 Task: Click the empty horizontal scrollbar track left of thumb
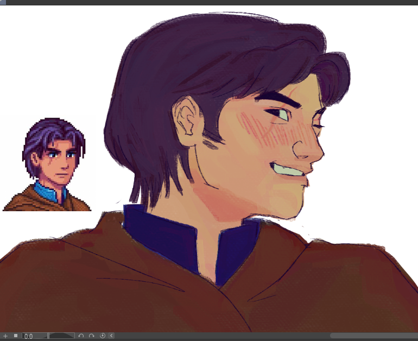pyautogui.click(x=217, y=336)
